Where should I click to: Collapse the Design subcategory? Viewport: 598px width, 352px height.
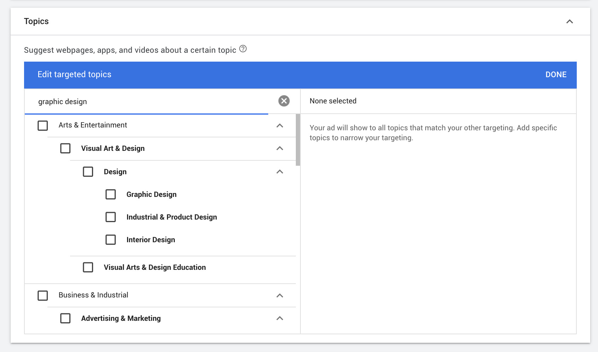(x=280, y=171)
